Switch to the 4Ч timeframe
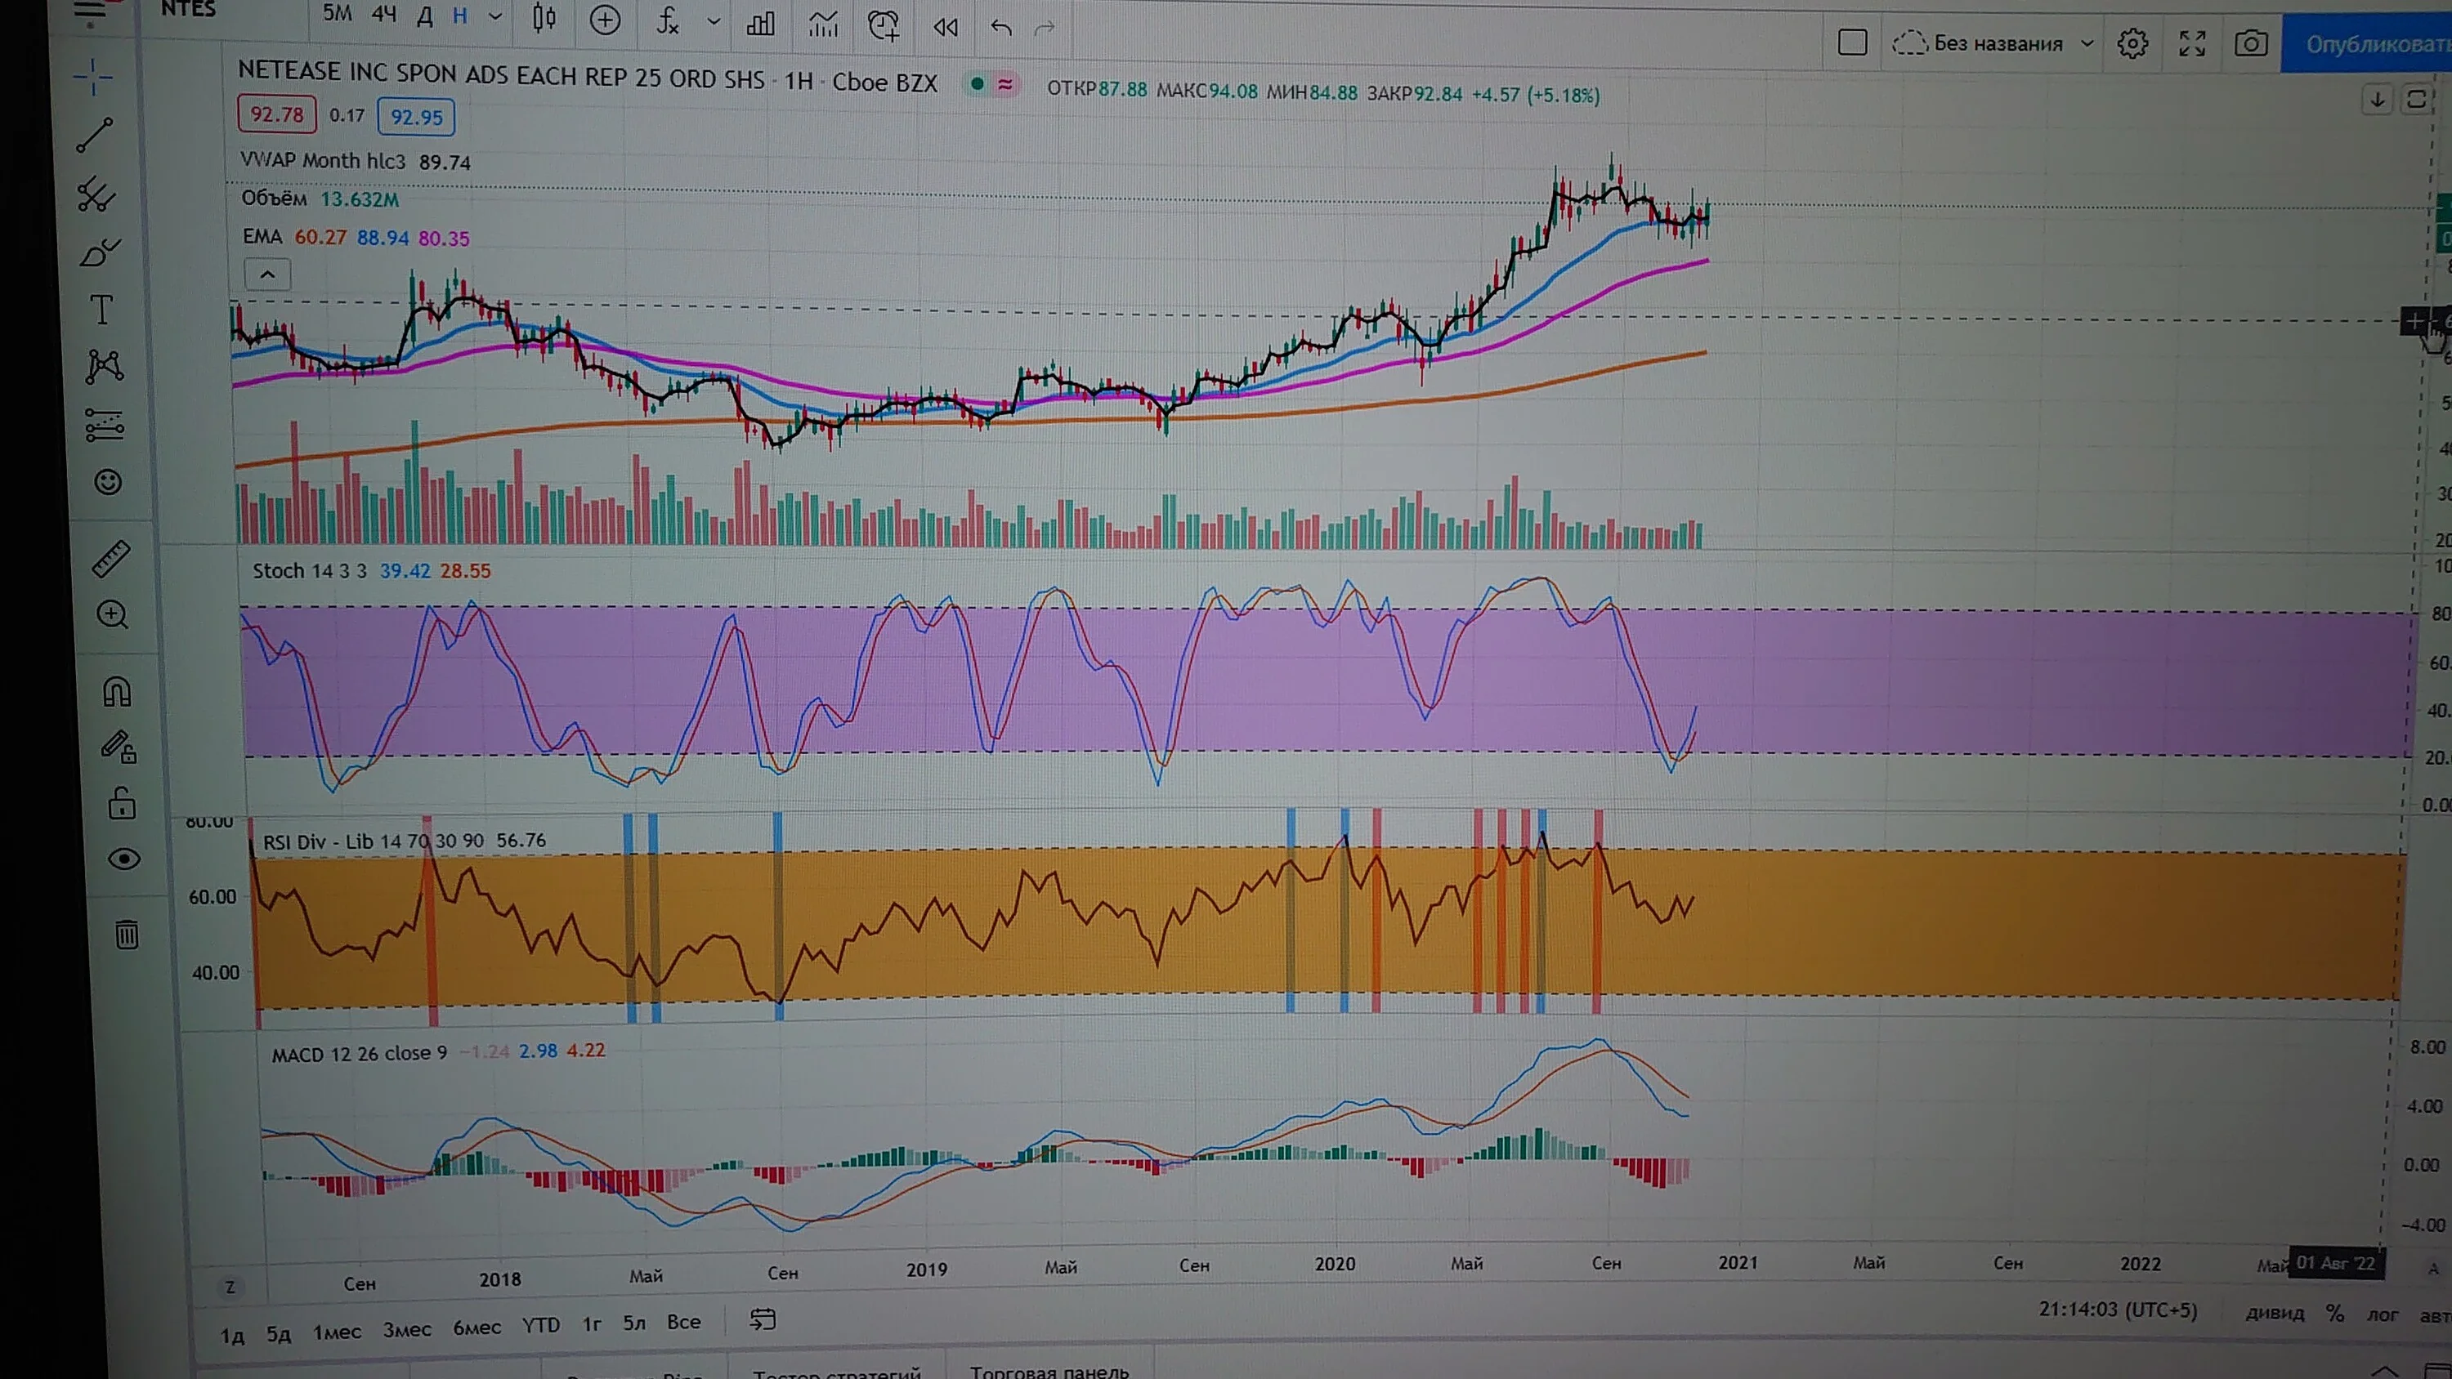This screenshot has width=2452, height=1379. point(383,14)
